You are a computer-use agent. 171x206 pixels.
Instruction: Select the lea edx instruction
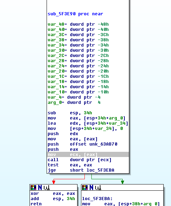tap(88, 123)
